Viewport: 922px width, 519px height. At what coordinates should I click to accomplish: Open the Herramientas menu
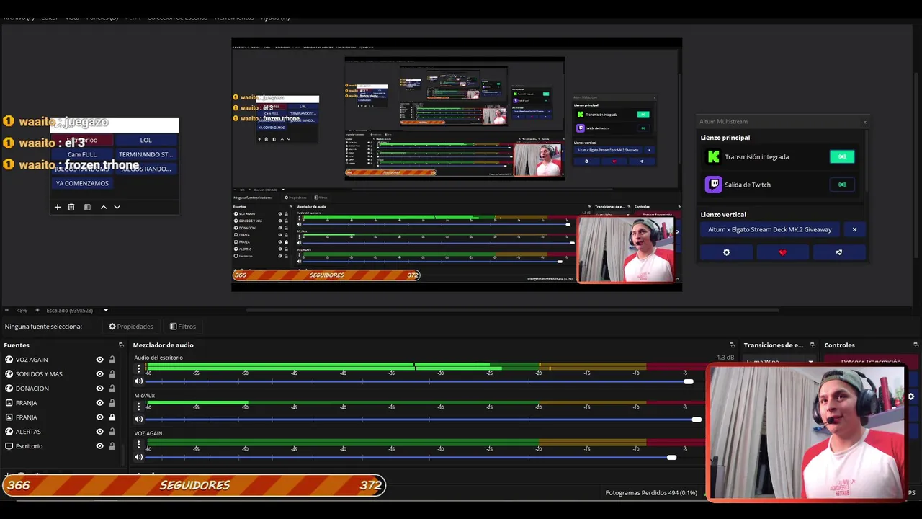234,17
